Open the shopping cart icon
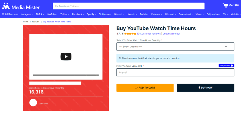This screenshot has height=113, width=241. (225, 5)
